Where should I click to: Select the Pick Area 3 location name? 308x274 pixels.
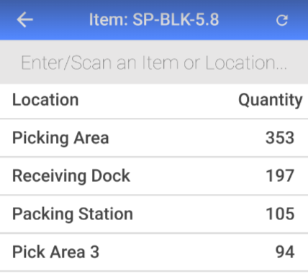coord(55,252)
